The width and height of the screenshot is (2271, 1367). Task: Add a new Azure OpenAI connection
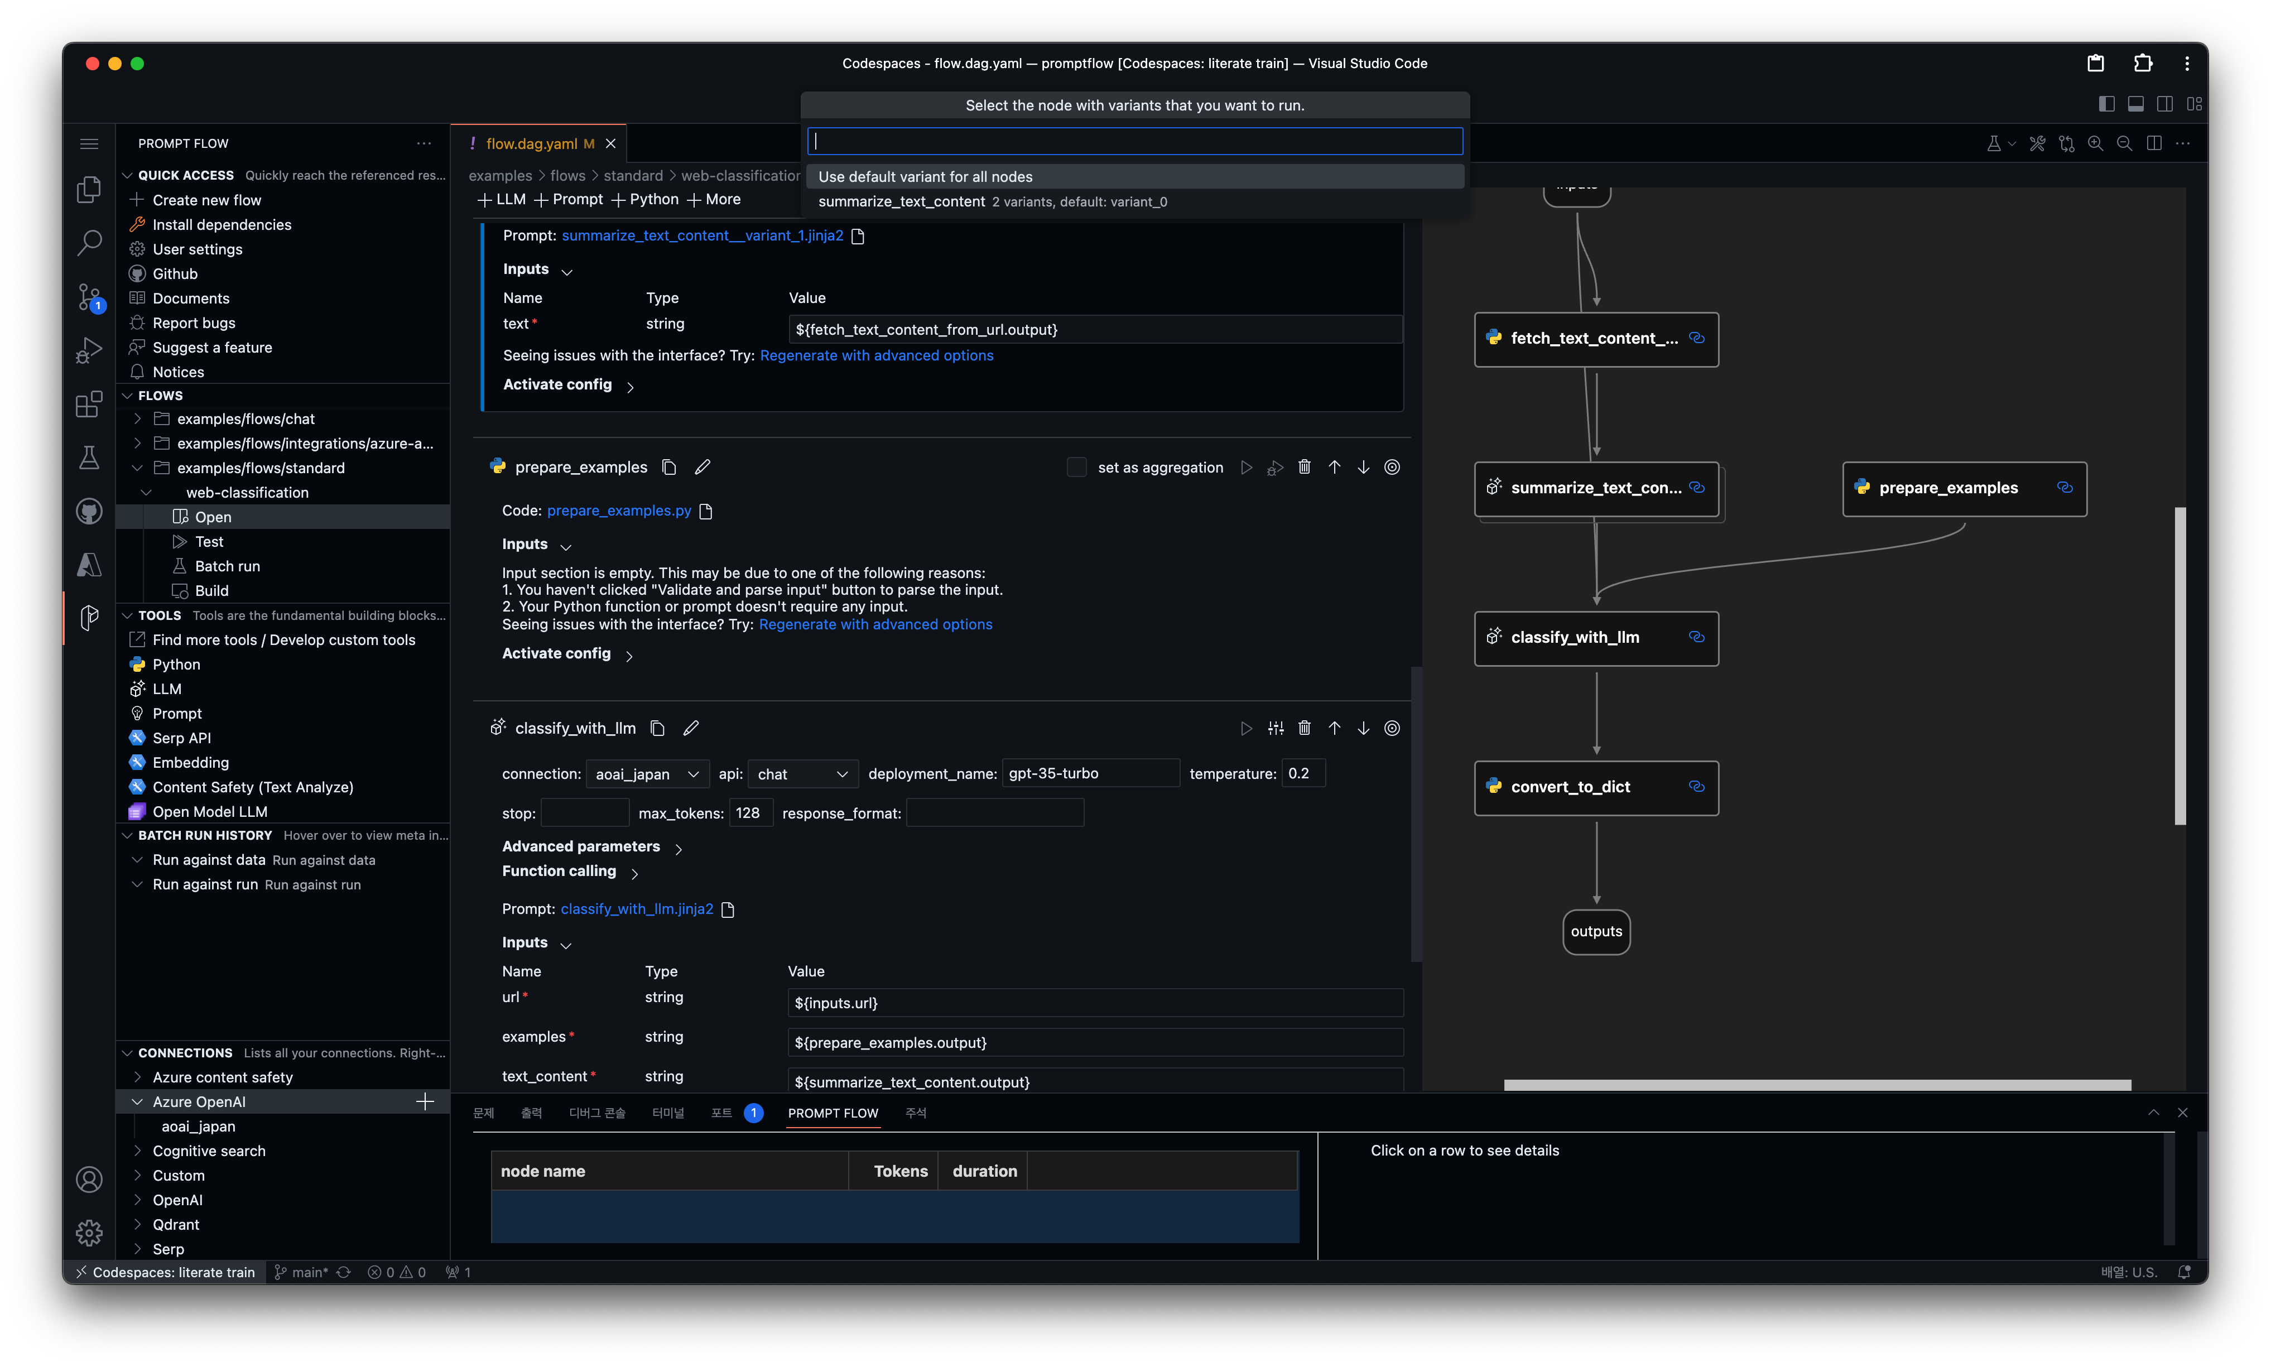(425, 1102)
